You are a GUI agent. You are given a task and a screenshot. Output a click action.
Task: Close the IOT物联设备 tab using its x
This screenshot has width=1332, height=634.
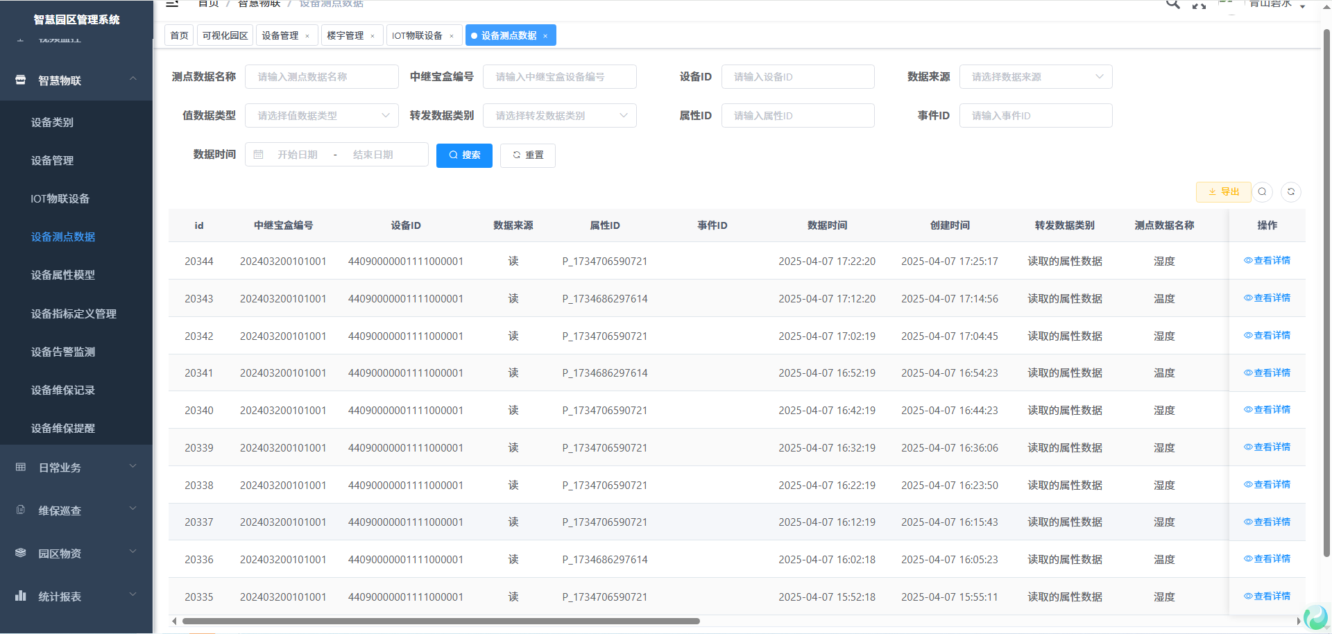(452, 36)
